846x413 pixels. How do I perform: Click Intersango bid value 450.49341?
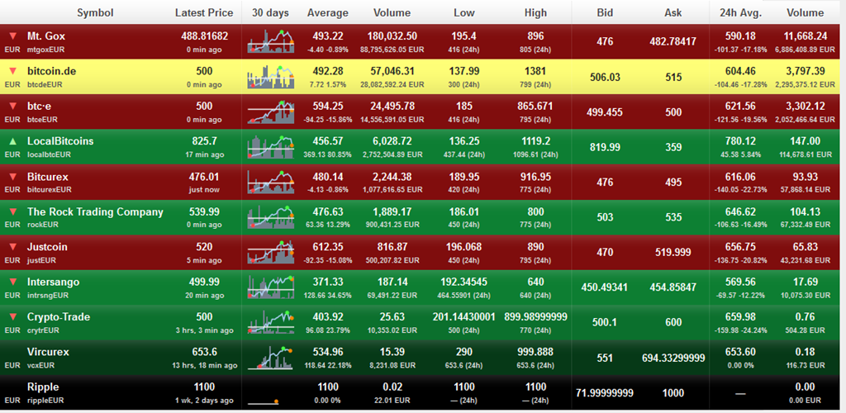tap(605, 287)
